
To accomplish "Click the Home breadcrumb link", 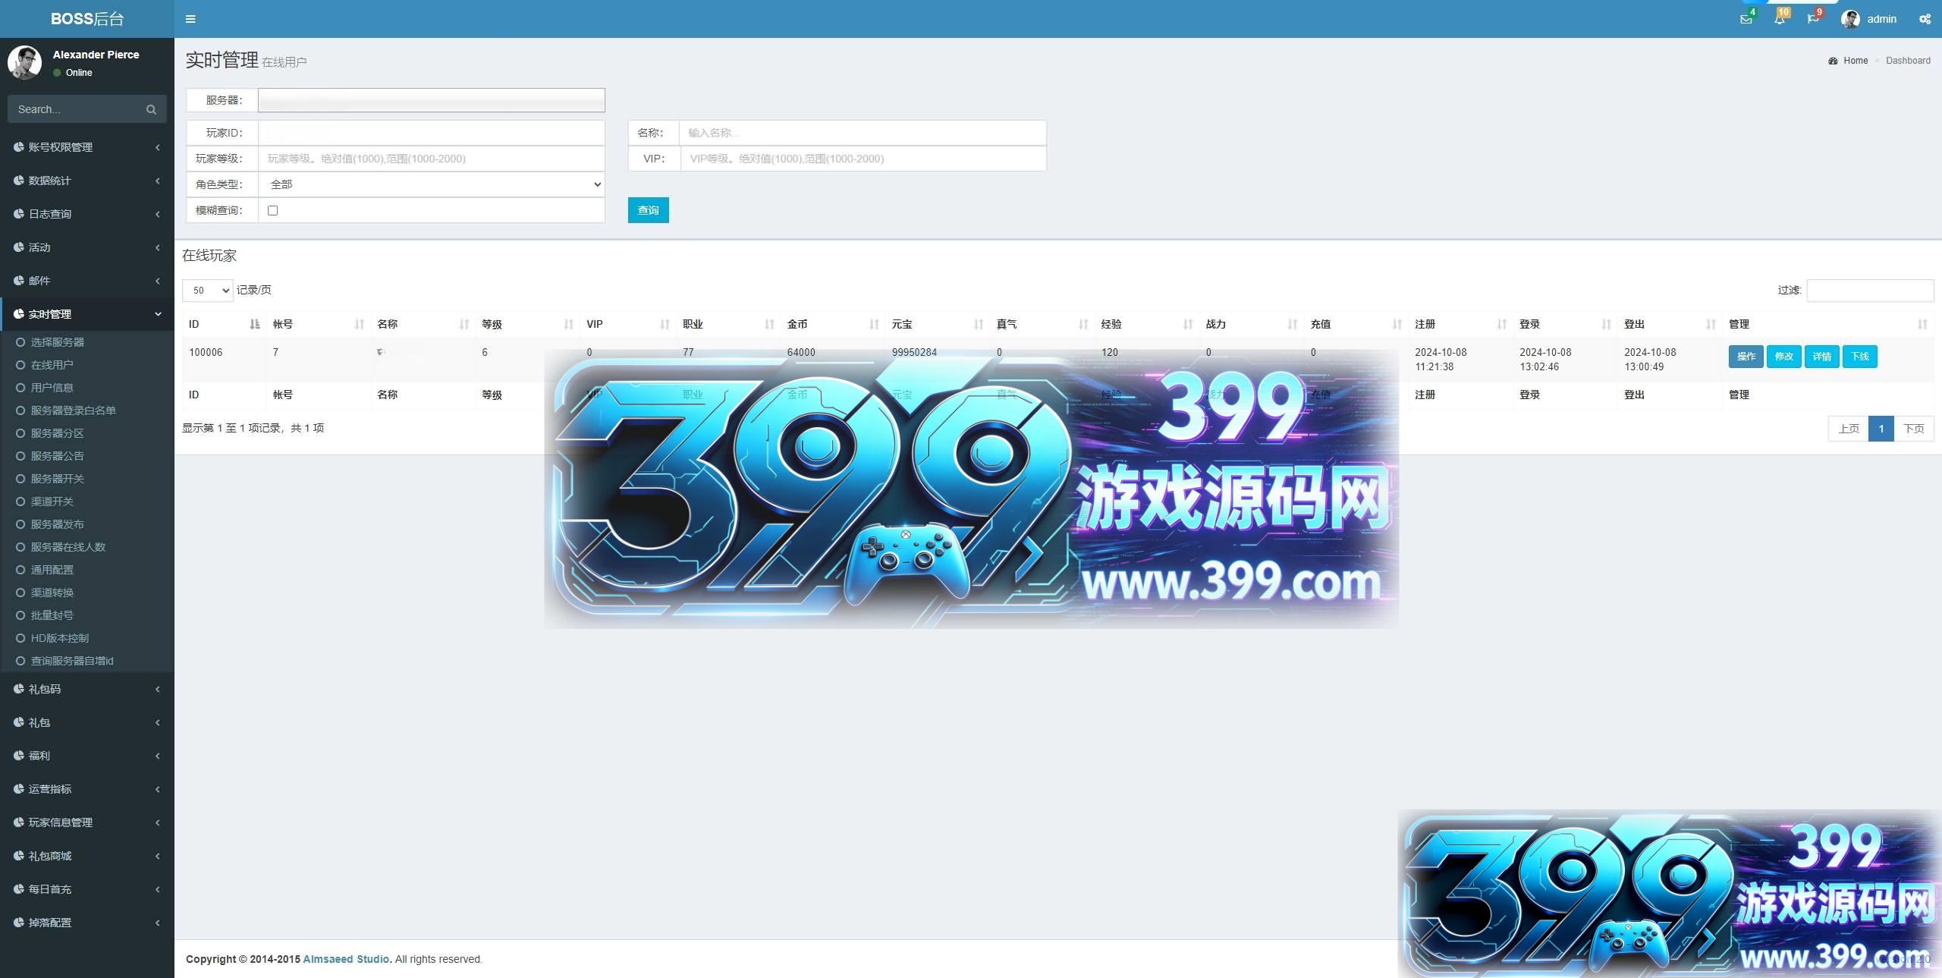I will [1856, 61].
